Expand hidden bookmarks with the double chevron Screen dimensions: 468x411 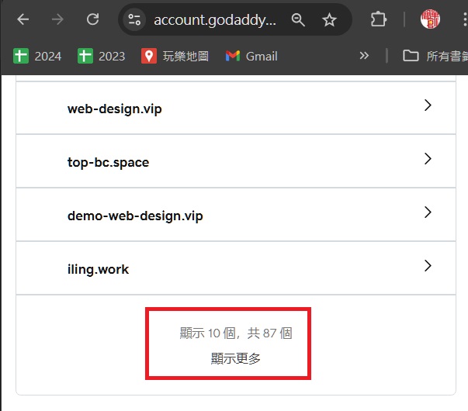(x=363, y=56)
